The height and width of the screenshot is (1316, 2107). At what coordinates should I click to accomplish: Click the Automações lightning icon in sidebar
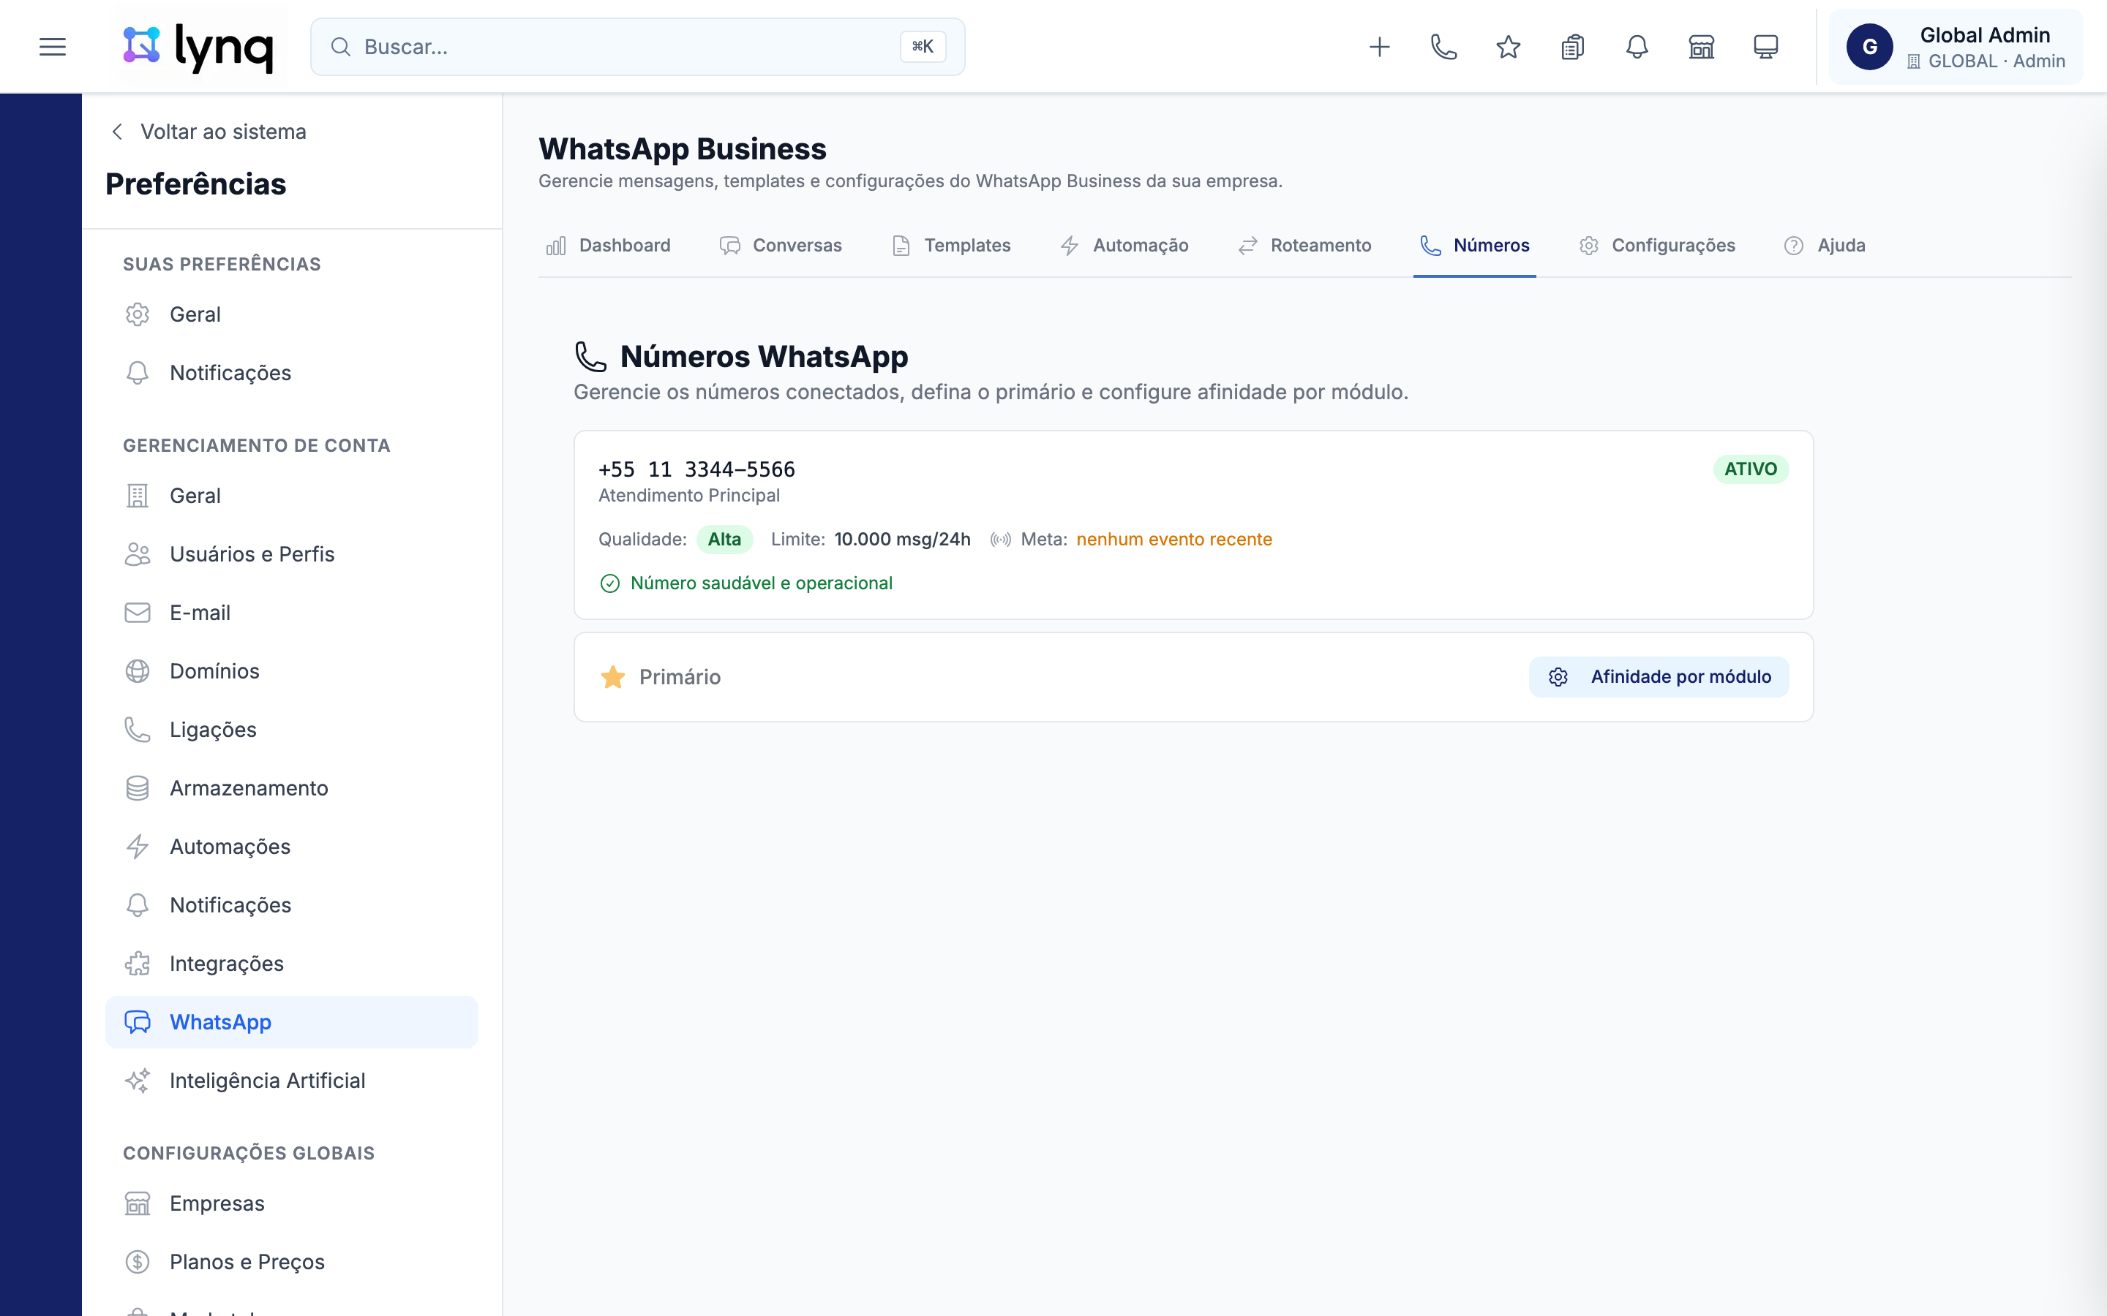138,847
